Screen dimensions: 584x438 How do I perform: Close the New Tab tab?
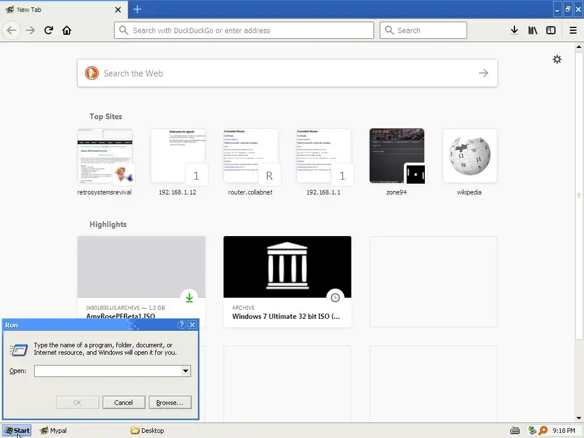(x=118, y=10)
